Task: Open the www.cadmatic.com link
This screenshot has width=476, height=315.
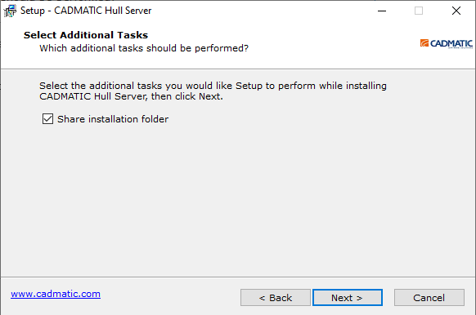Action: (x=56, y=294)
